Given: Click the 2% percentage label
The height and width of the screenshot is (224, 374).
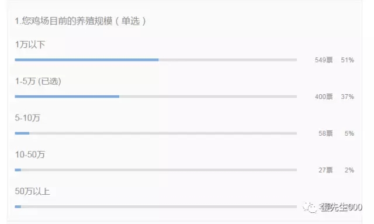Looking at the screenshot, I should (349, 170).
